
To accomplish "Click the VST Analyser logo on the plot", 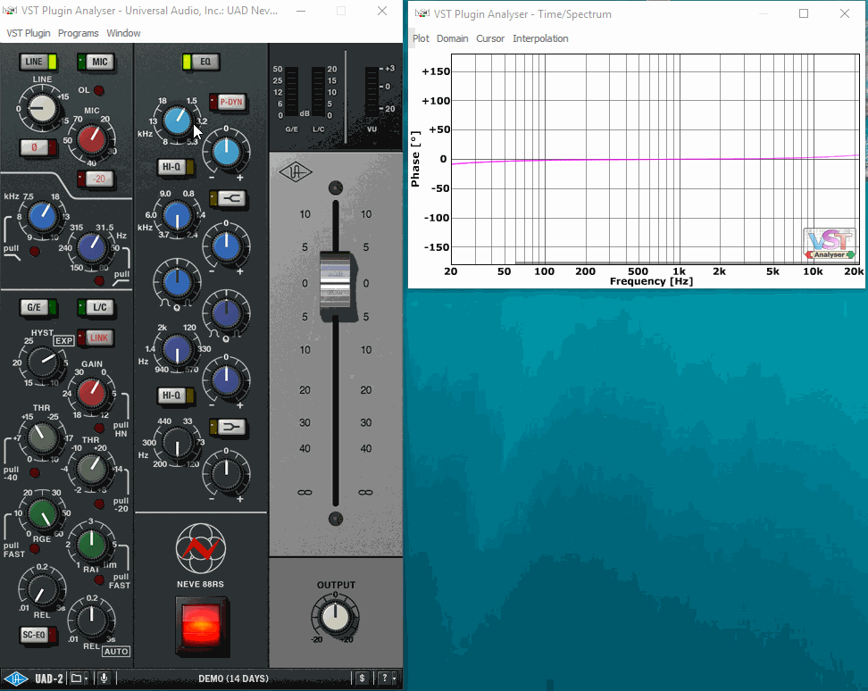I will coord(830,244).
